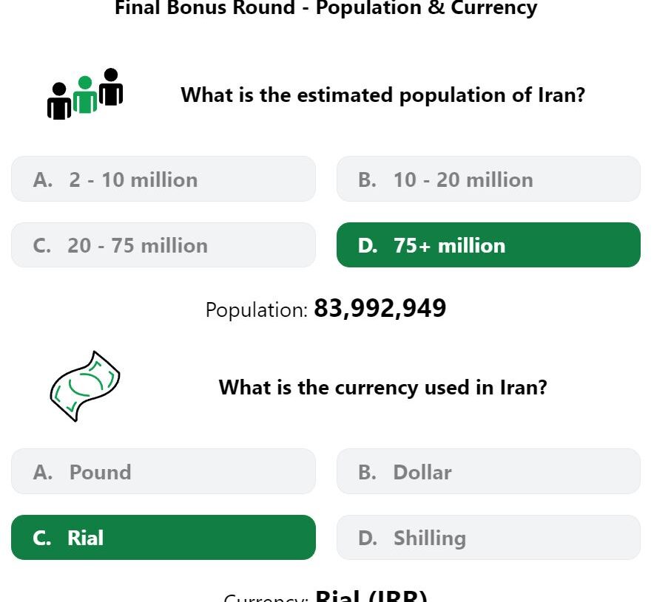
Task: Pick currency answer B. Dollar
Action: [488, 472]
